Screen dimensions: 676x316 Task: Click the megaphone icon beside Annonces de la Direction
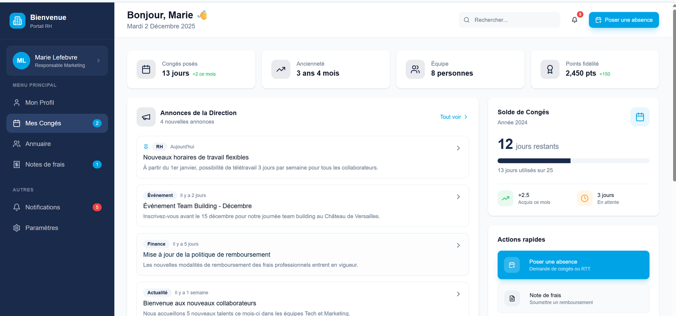pos(146,117)
